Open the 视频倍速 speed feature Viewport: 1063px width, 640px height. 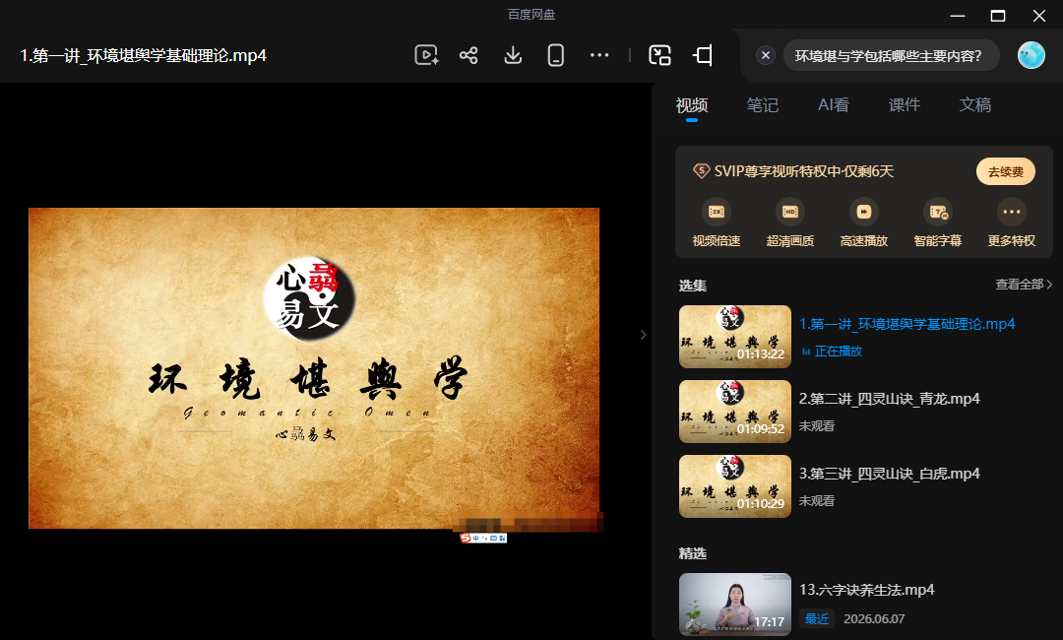[716, 224]
